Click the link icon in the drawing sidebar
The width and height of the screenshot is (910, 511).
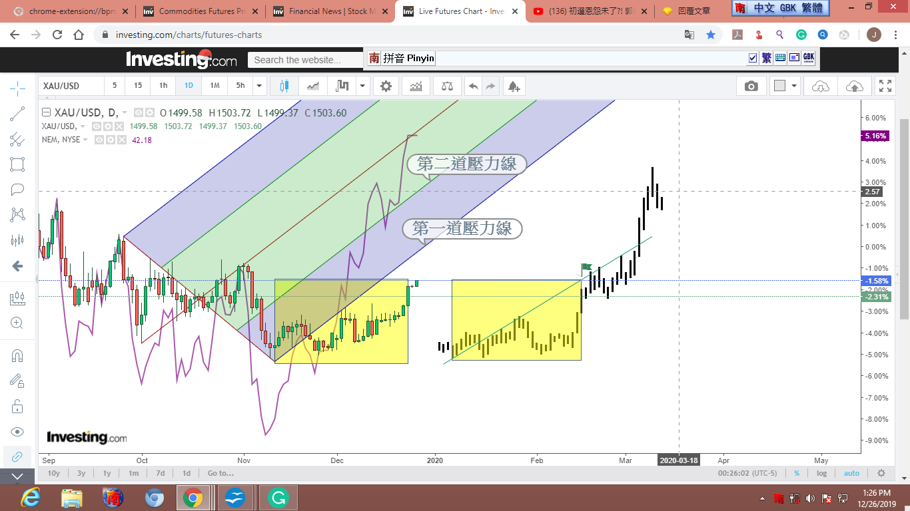pyautogui.click(x=17, y=456)
